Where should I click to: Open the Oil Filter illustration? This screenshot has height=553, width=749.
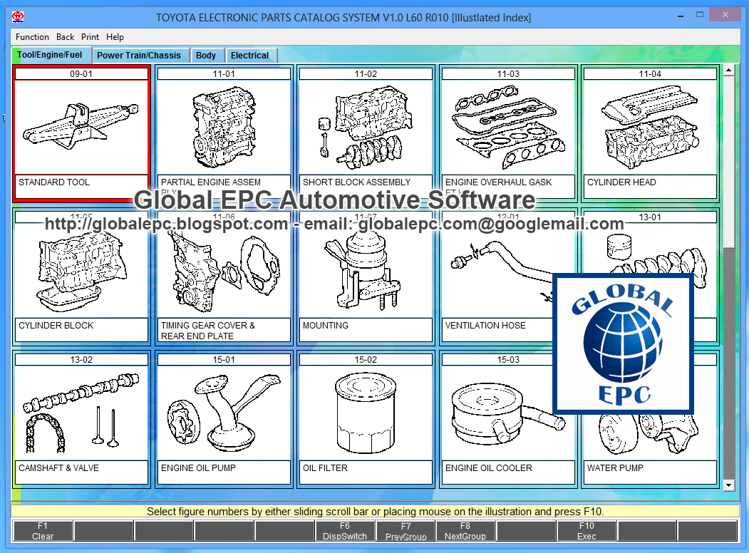point(366,413)
